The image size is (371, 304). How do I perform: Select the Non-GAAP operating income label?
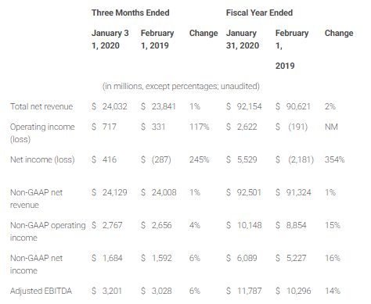coord(48,231)
